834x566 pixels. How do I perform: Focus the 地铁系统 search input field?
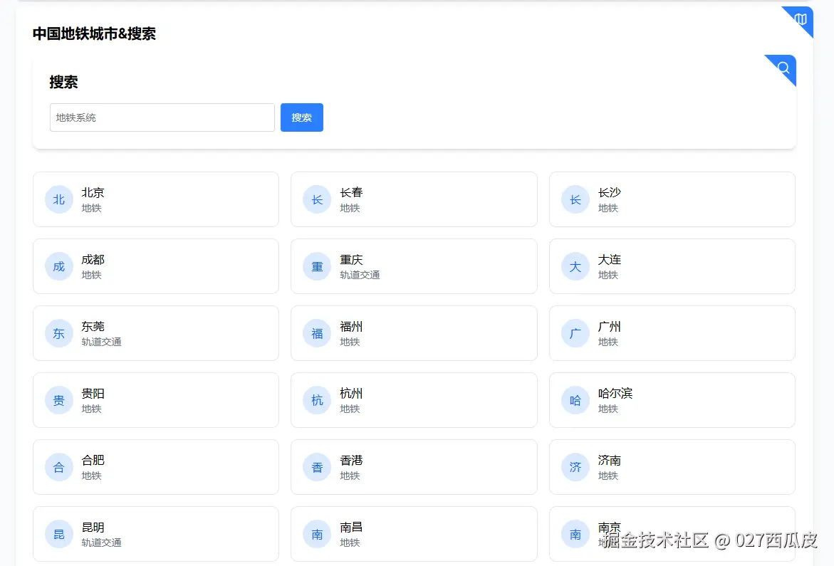(162, 117)
